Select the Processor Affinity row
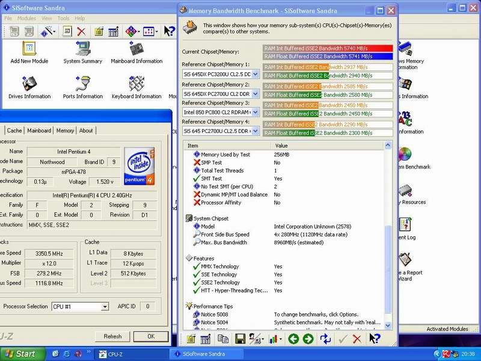This screenshot has width=481, height=361. [283, 203]
